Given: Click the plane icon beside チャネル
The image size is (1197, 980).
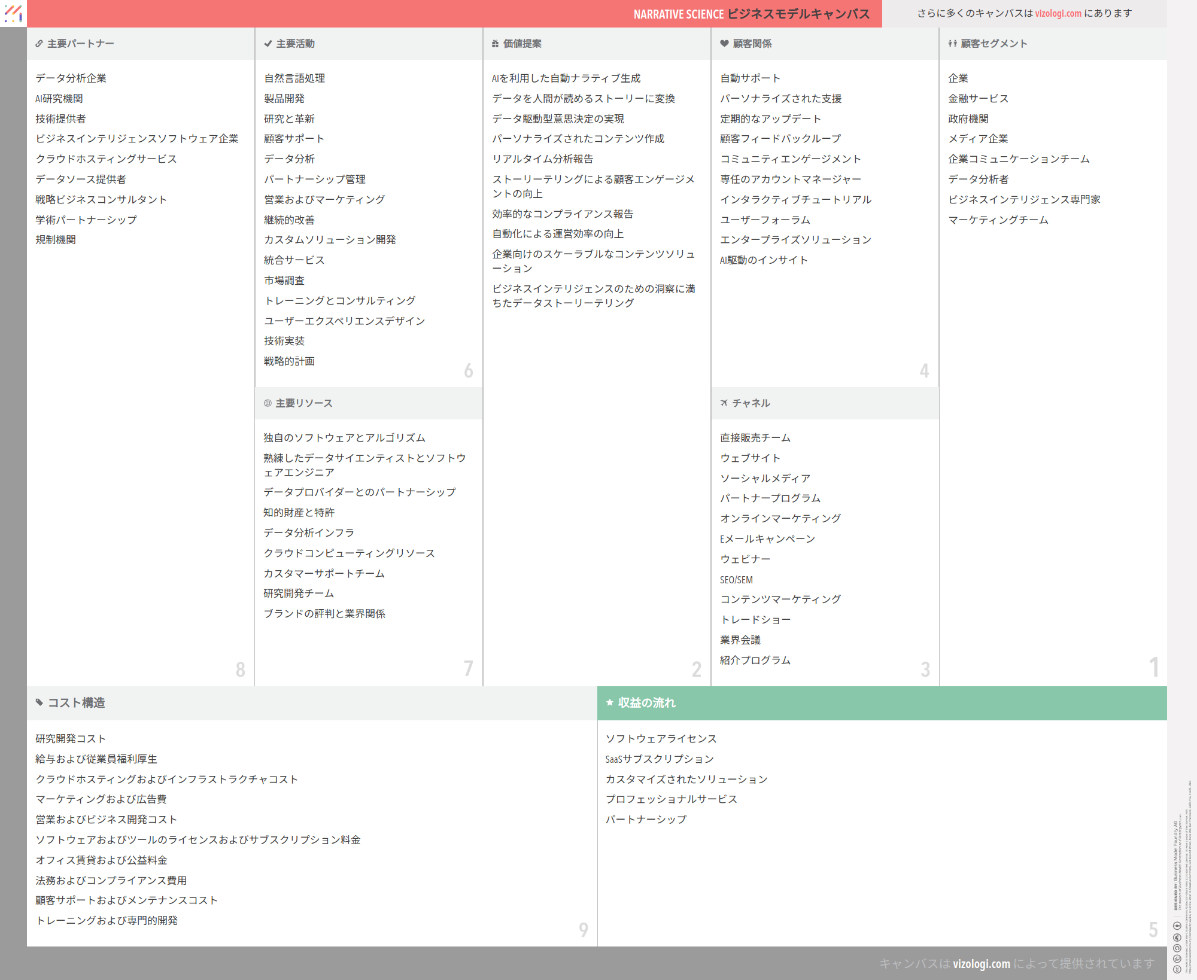Looking at the screenshot, I should click(724, 403).
